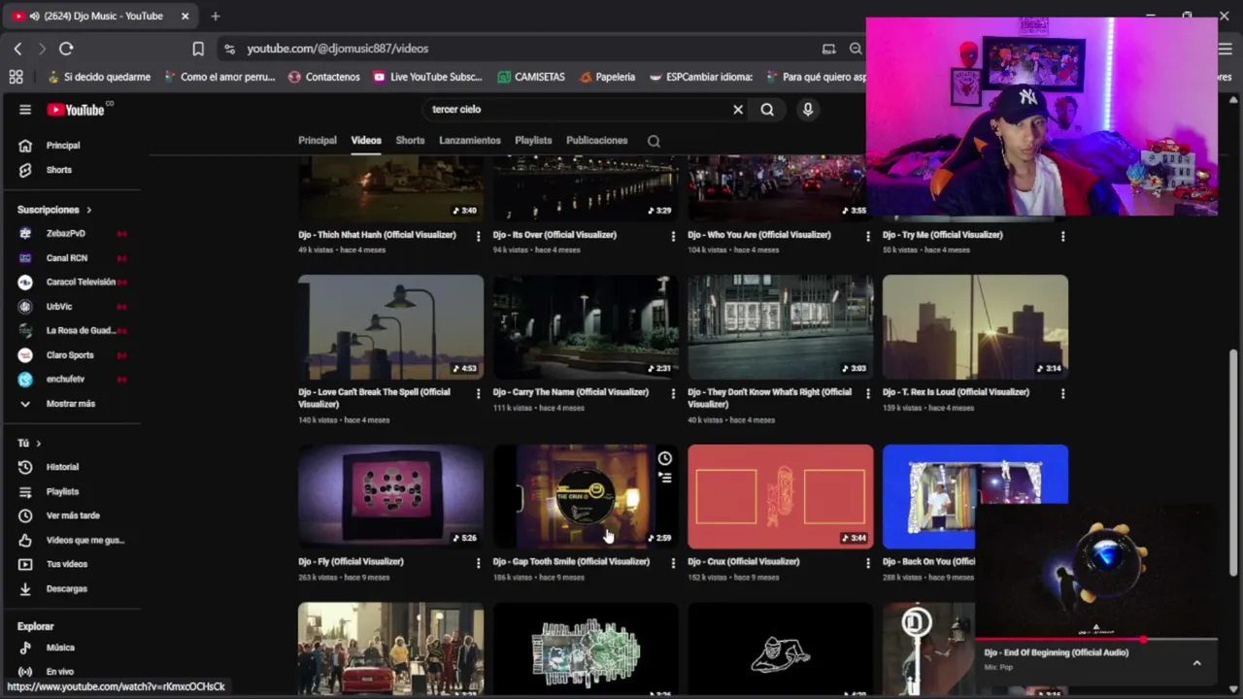Expand the Tú section arrow

[38, 443]
